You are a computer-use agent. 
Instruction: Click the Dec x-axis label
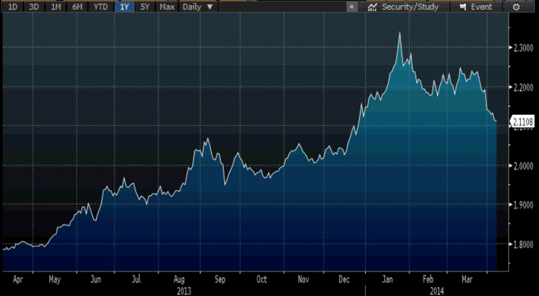tap(344, 279)
